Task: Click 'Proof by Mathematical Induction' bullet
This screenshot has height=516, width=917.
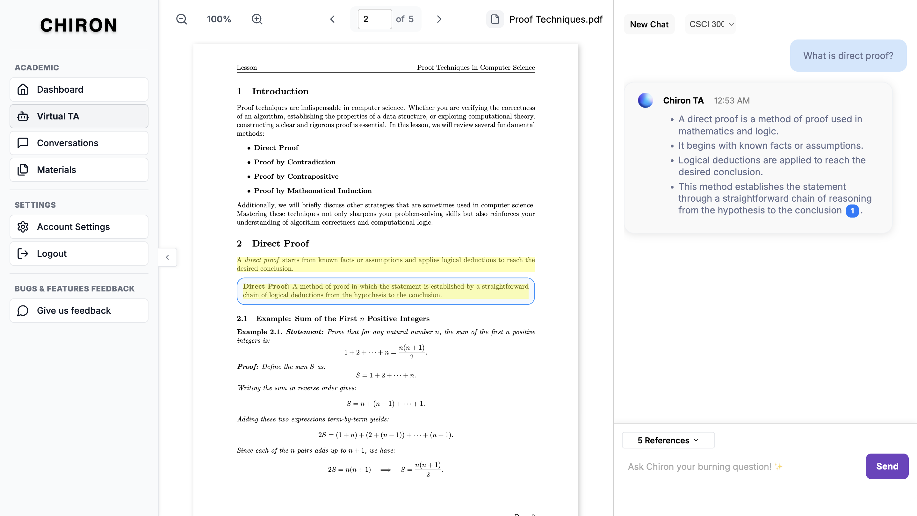Action: point(313,191)
